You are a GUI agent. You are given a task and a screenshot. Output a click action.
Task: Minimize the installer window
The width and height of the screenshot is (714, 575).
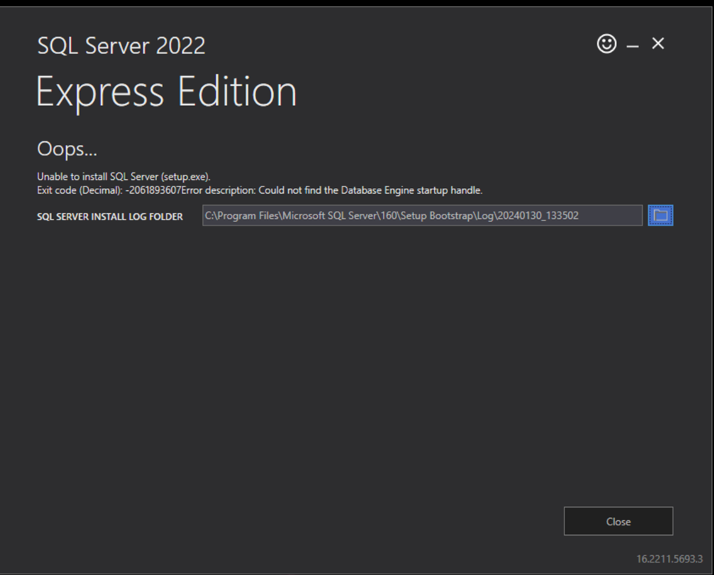631,44
